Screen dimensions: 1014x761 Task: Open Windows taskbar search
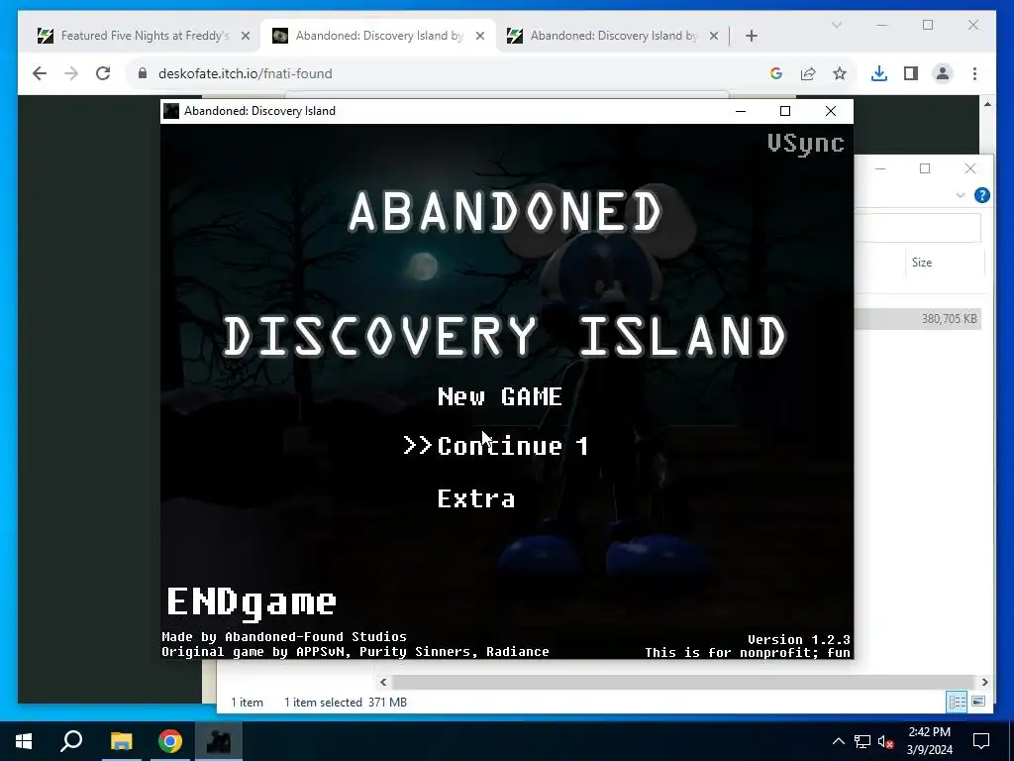(x=71, y=741)
